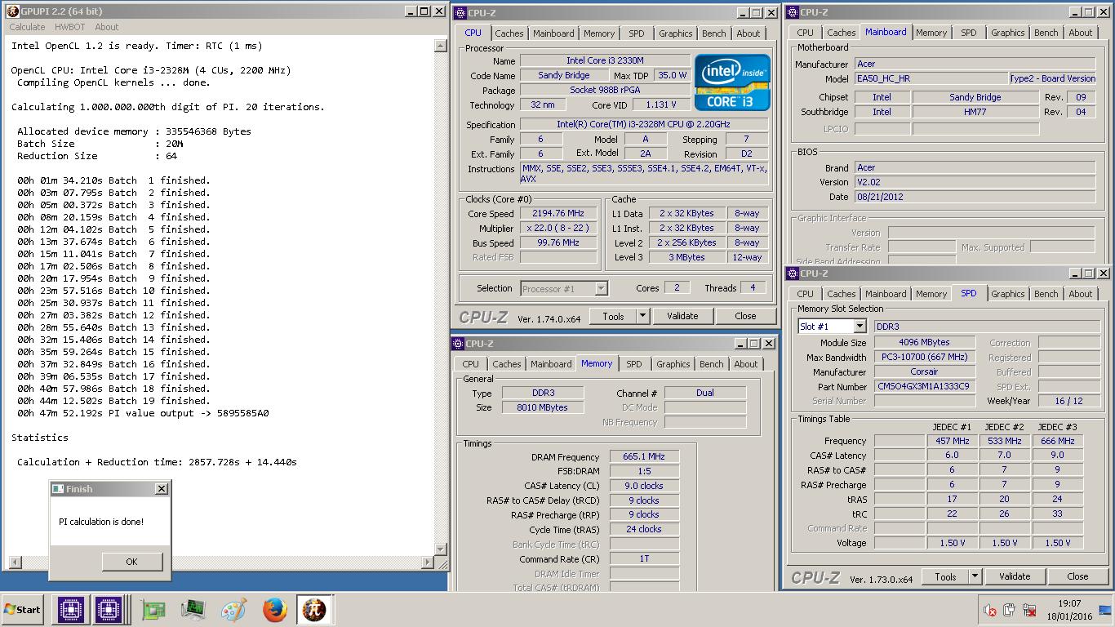Viewport: 1115px width, 627px height.
Task: Click GPUPI 2.2 title bar icon
Action: pos(12,11)
